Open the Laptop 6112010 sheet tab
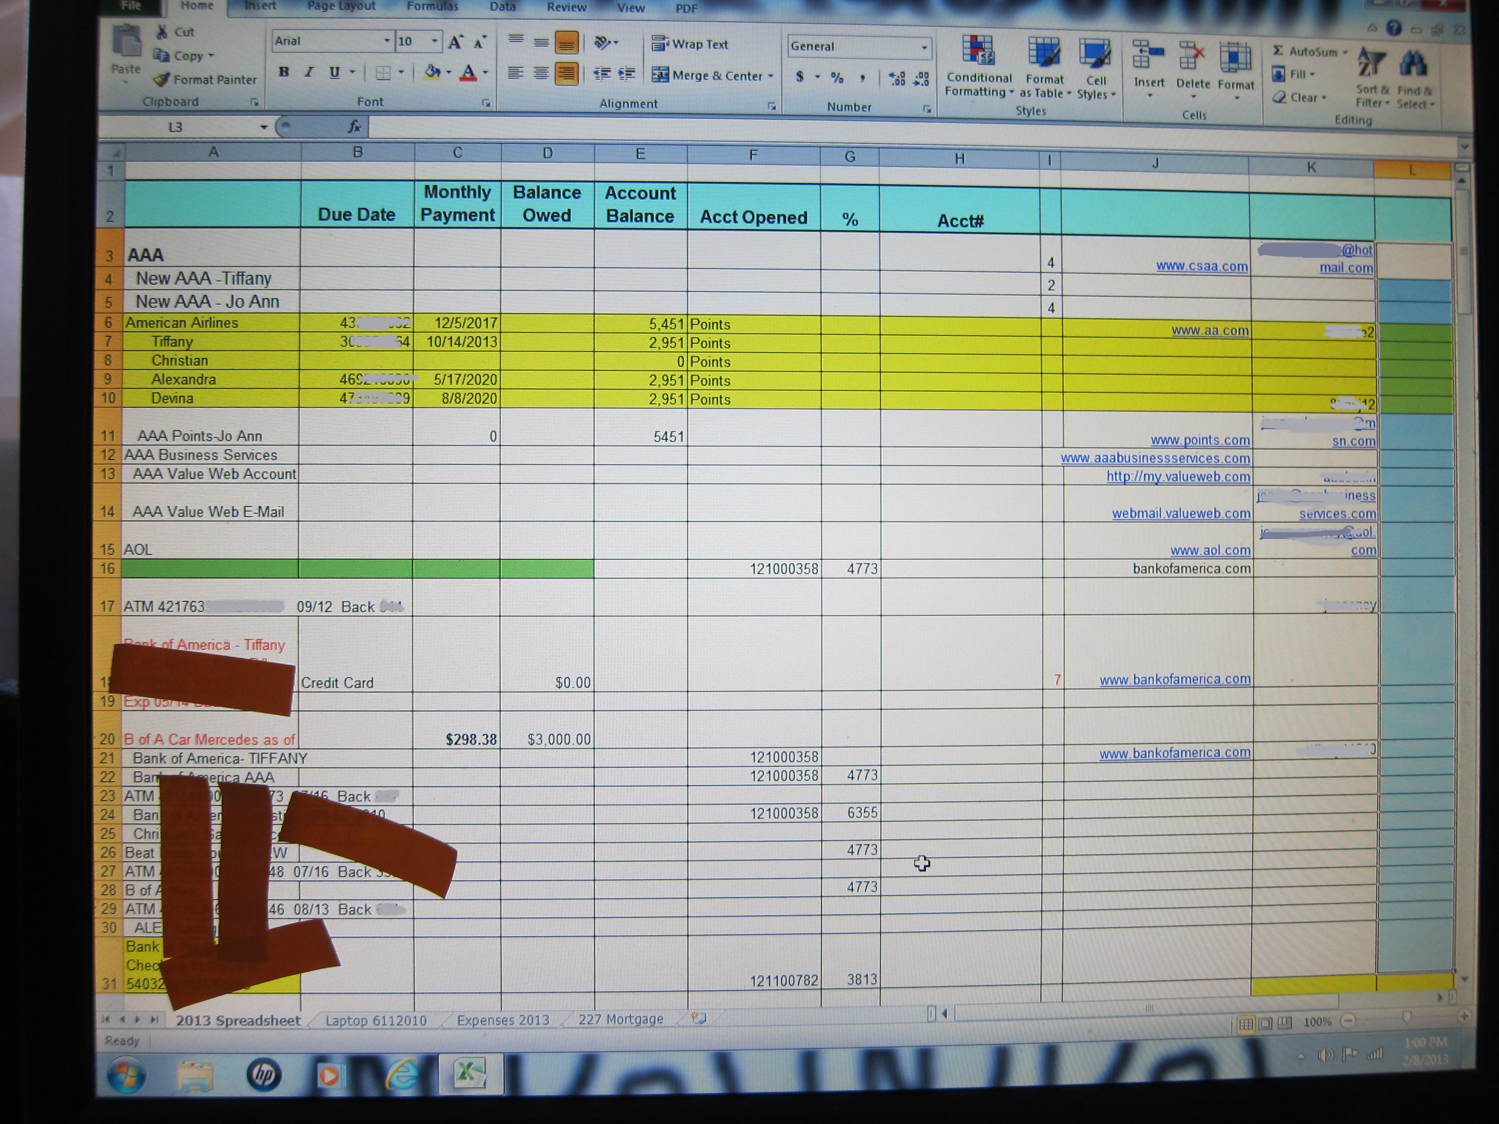The image size is (1499, 1124). coord(376,1020)
